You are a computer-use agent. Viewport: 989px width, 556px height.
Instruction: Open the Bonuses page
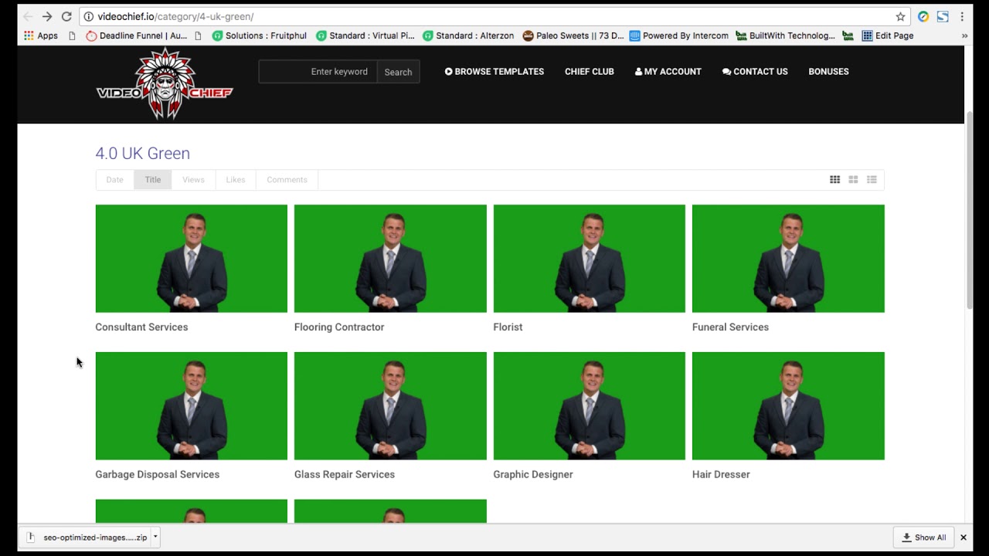point(828,71)
